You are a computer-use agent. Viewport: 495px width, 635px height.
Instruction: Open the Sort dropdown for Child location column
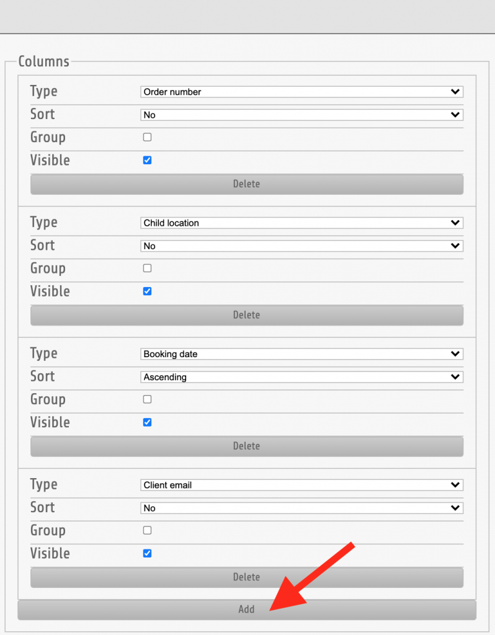(x=302, y=246)
